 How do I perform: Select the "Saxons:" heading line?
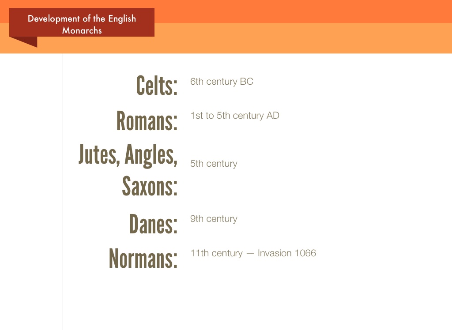click(150, 186)
